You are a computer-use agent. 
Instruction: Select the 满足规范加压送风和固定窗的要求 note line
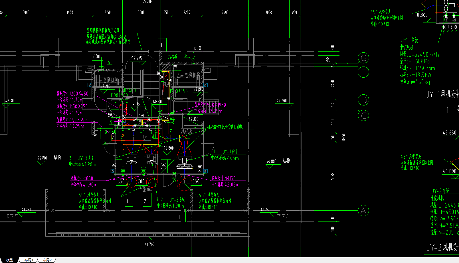(x=108, y=42)
